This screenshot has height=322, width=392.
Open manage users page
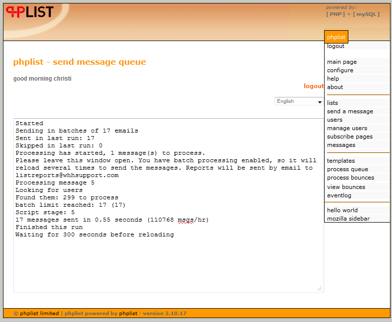tap(347, 128)
